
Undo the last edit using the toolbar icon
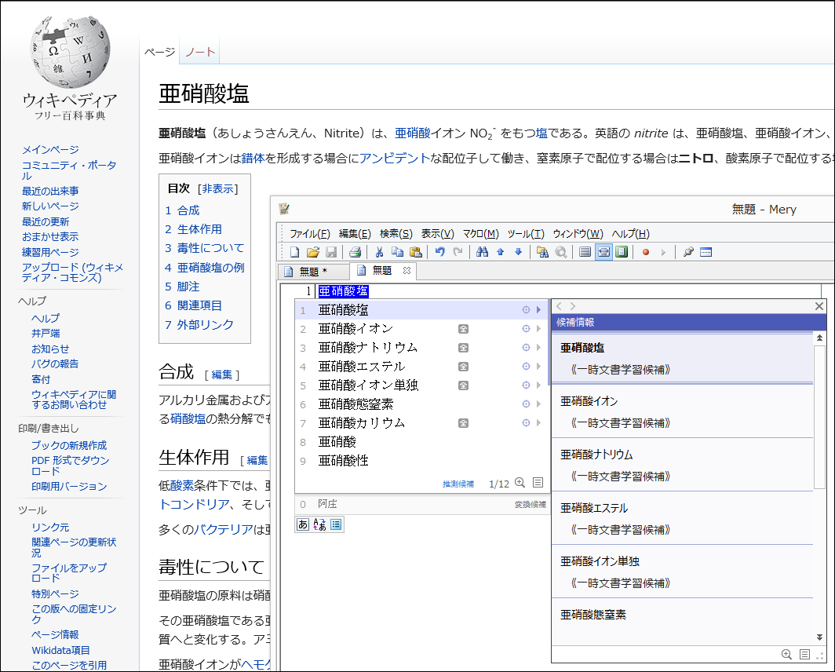[440, 252]
